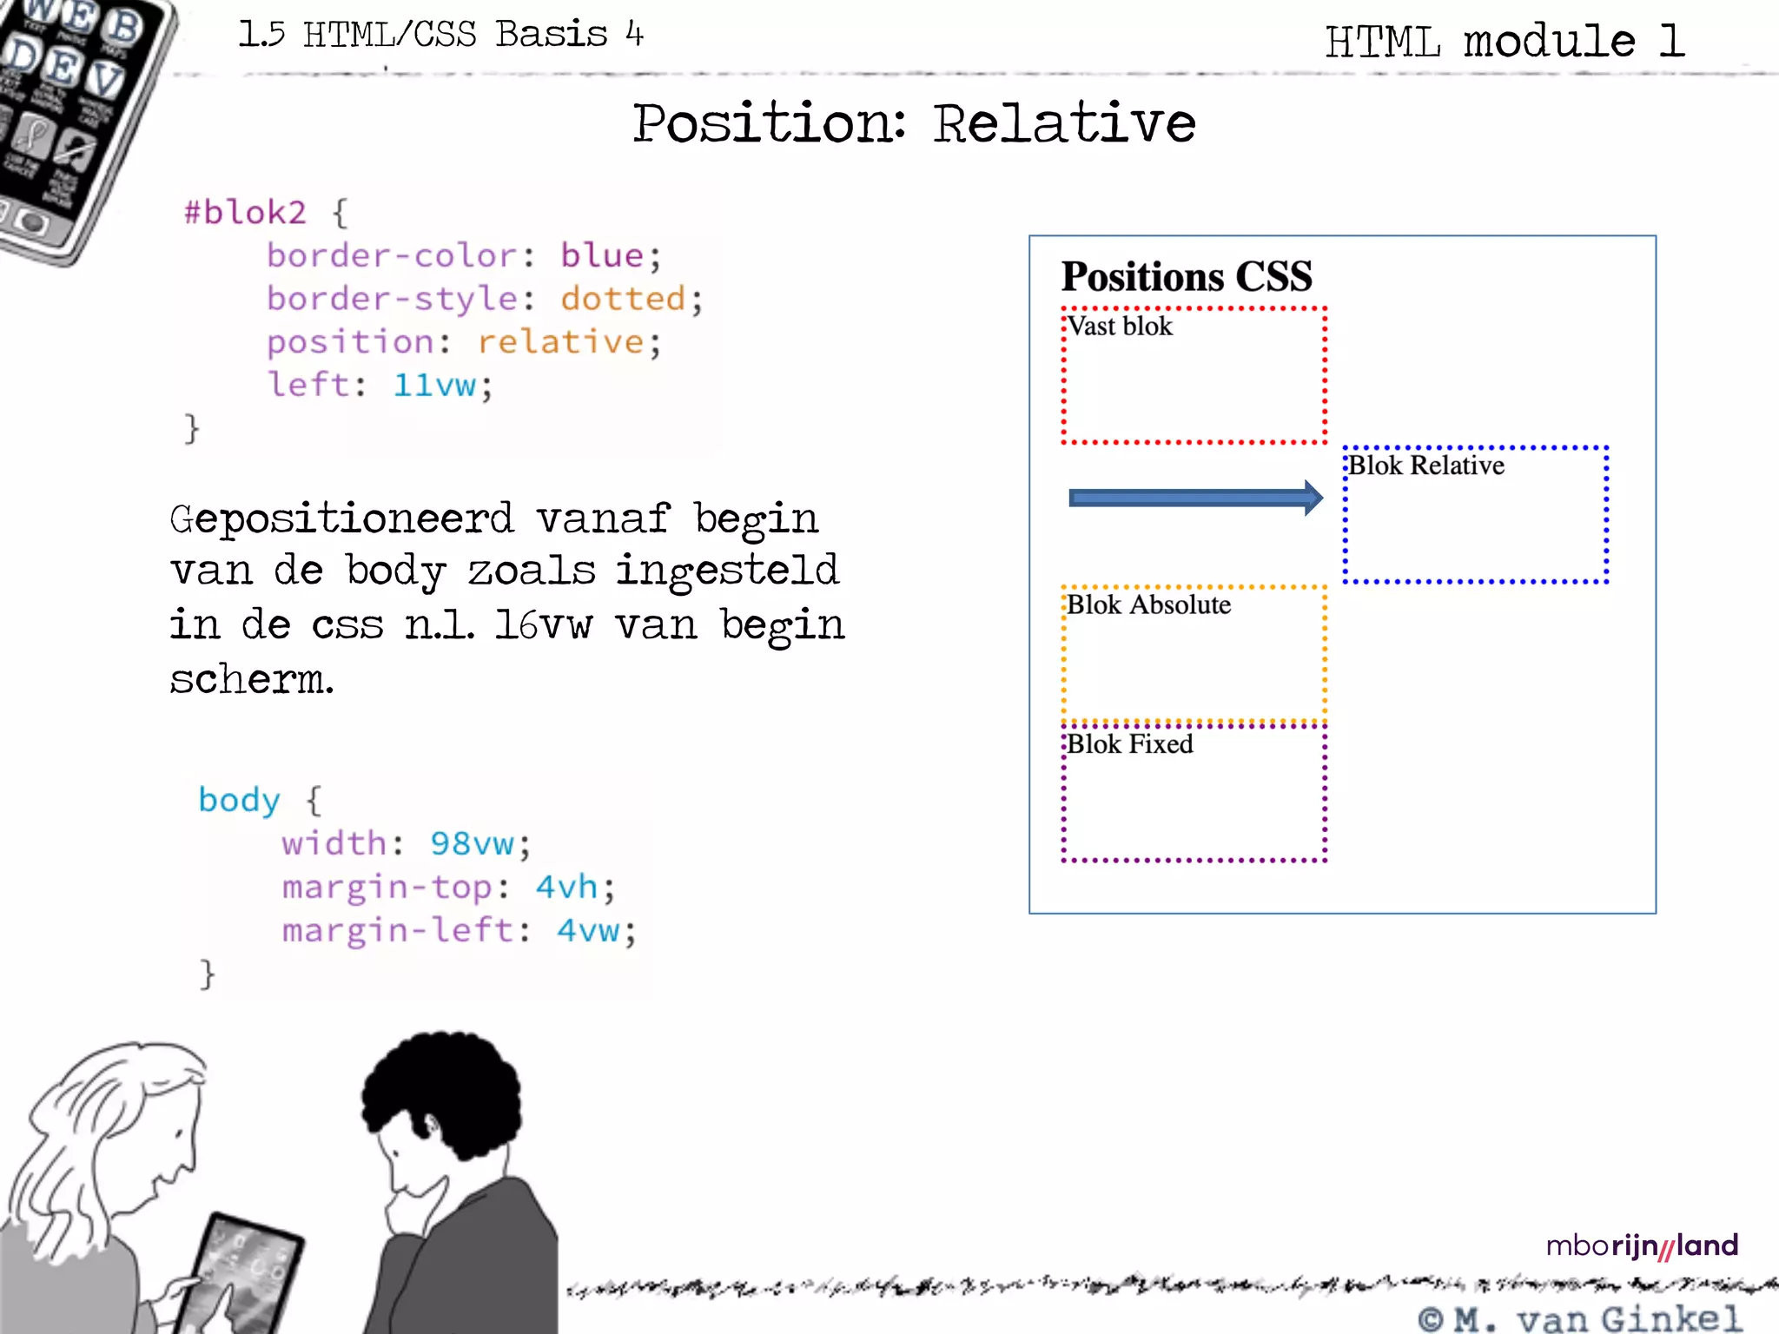The width and height of the screenshot is (1779, 1334).
Task: Click the 'Positions CSS' heading in preview
Action: 1187,276
